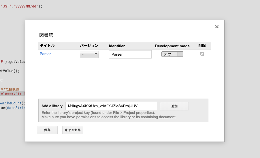The width and height of the screenshot is (260, 158).
Task: Click the 削除 column header
Action: click(x=202, y=46)
